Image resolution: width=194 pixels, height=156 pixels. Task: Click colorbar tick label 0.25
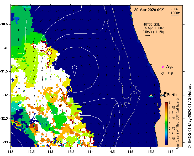(172, 139)
